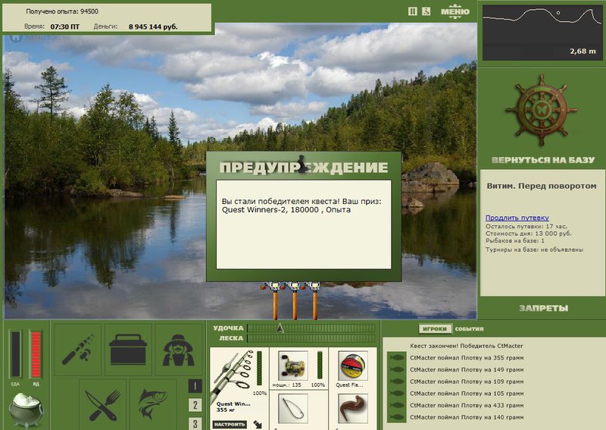Click the fish icon next to 'Плотву на 109 грамм'
Viewport: 606px width, 430px height.
pos(396,381)
